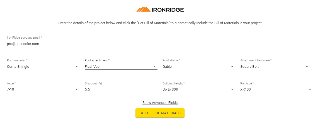This screenshot has height=130, width=320.
Task: Show Advanced Fields link
Action: (160, 102)
